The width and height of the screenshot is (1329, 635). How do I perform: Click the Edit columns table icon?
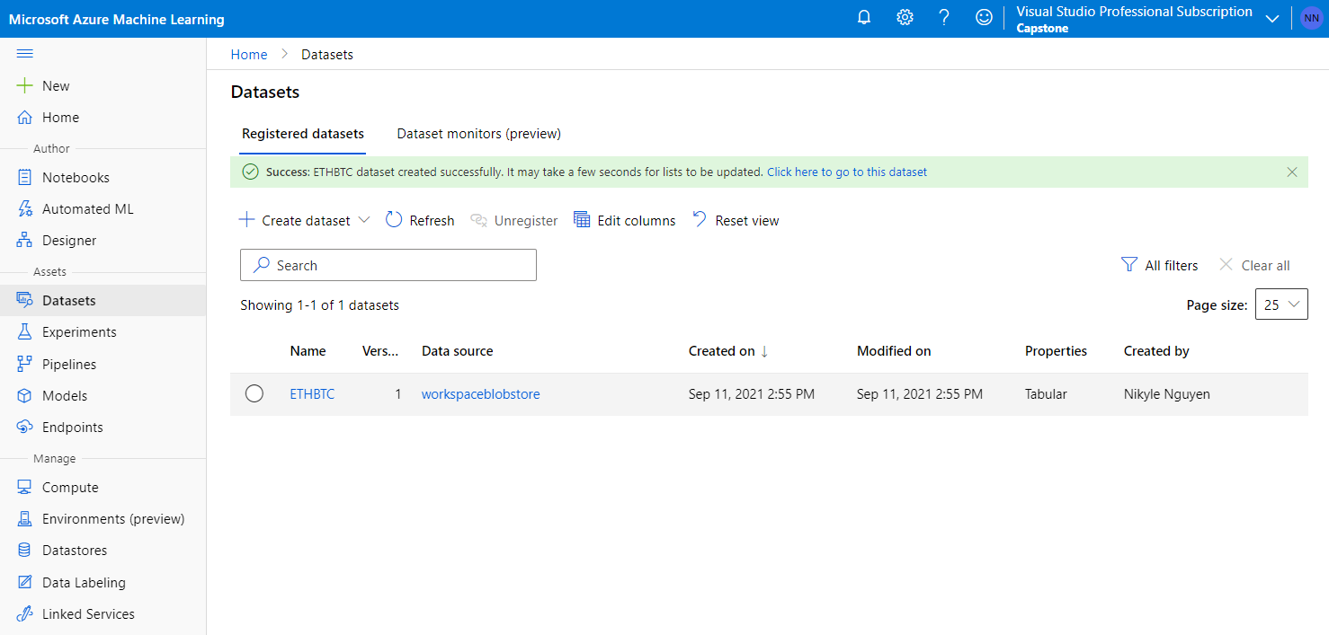point(582,220)
